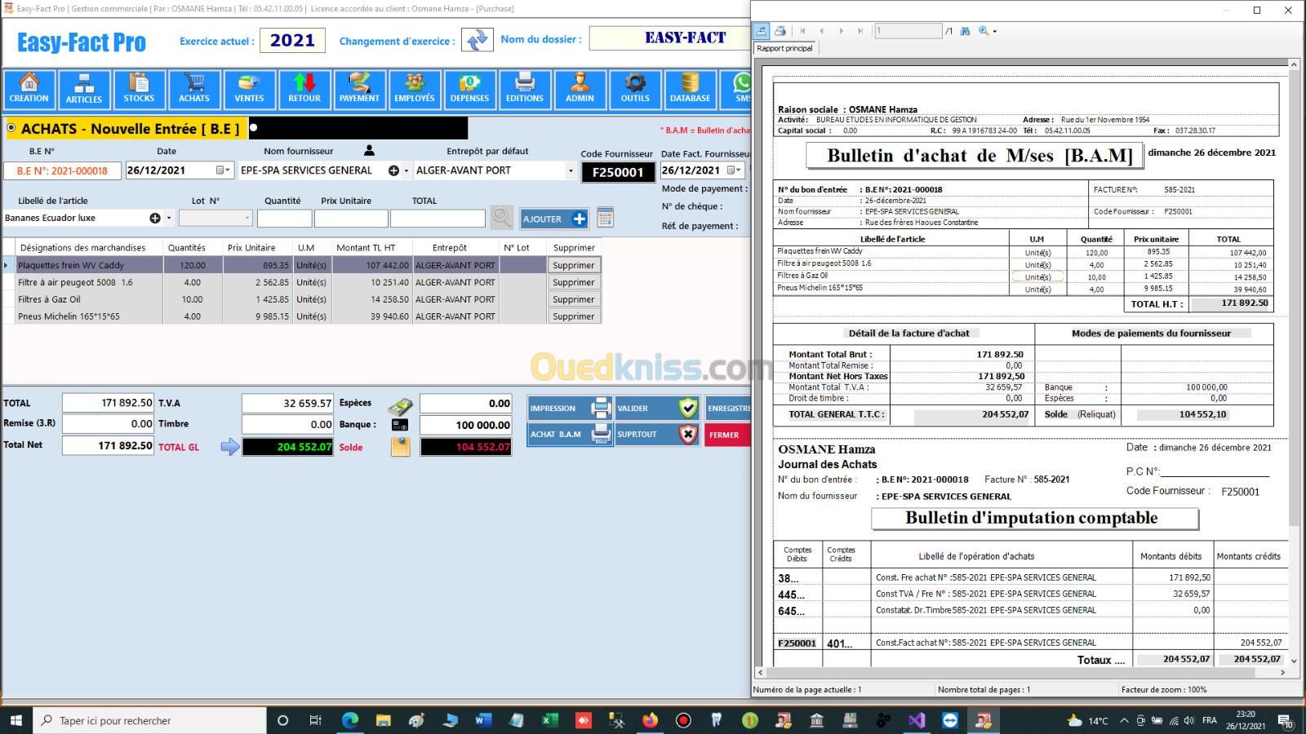Click the printer icon in report toolbar
Screen dimensions: 1306x734
pos(780,31)
